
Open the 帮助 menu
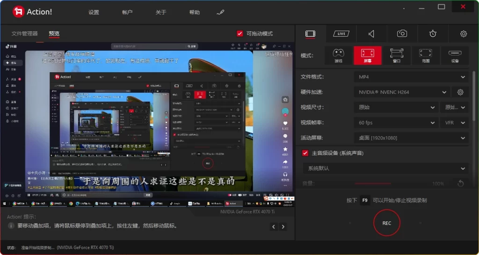[195, 13]
